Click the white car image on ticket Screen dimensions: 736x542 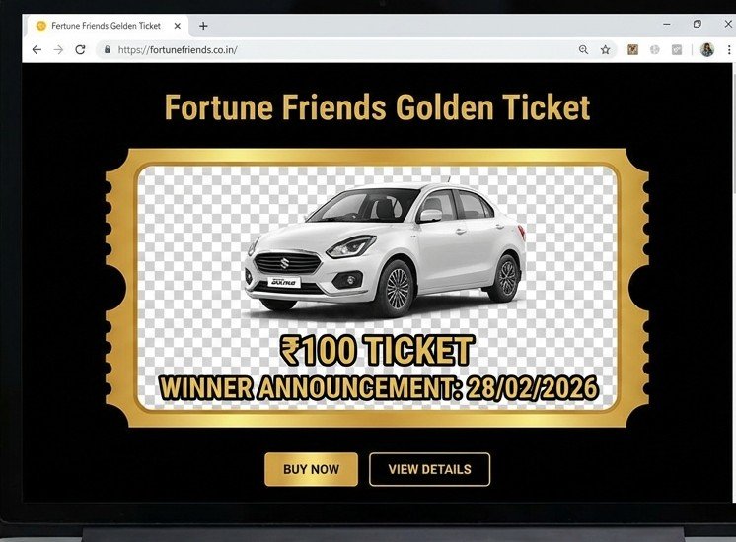click(385, 248)
